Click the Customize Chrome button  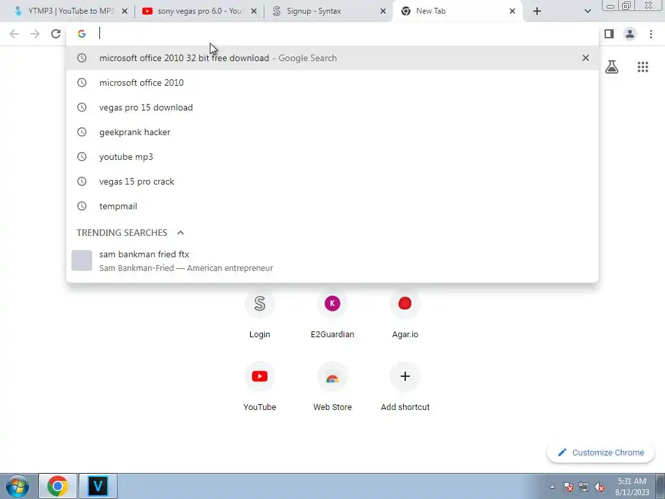coord(601,452)
